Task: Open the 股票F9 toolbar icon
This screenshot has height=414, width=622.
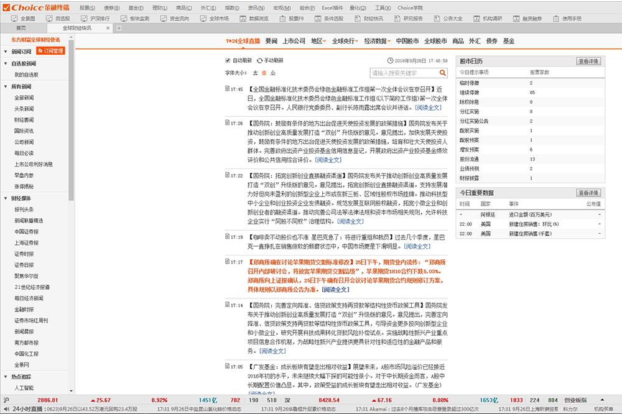Action: (x=282, y=18)
